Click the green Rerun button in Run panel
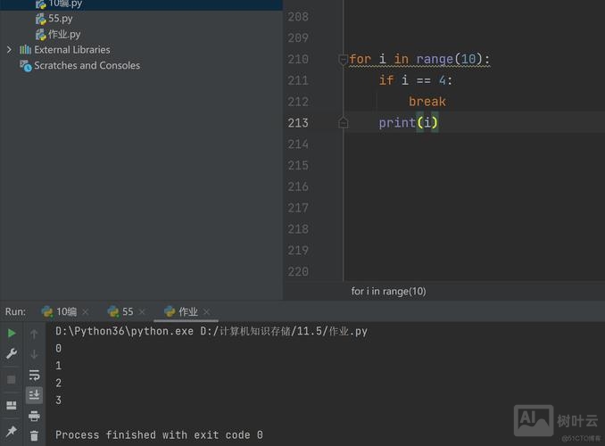Screen dimensions: 605x446 (12, 333)
